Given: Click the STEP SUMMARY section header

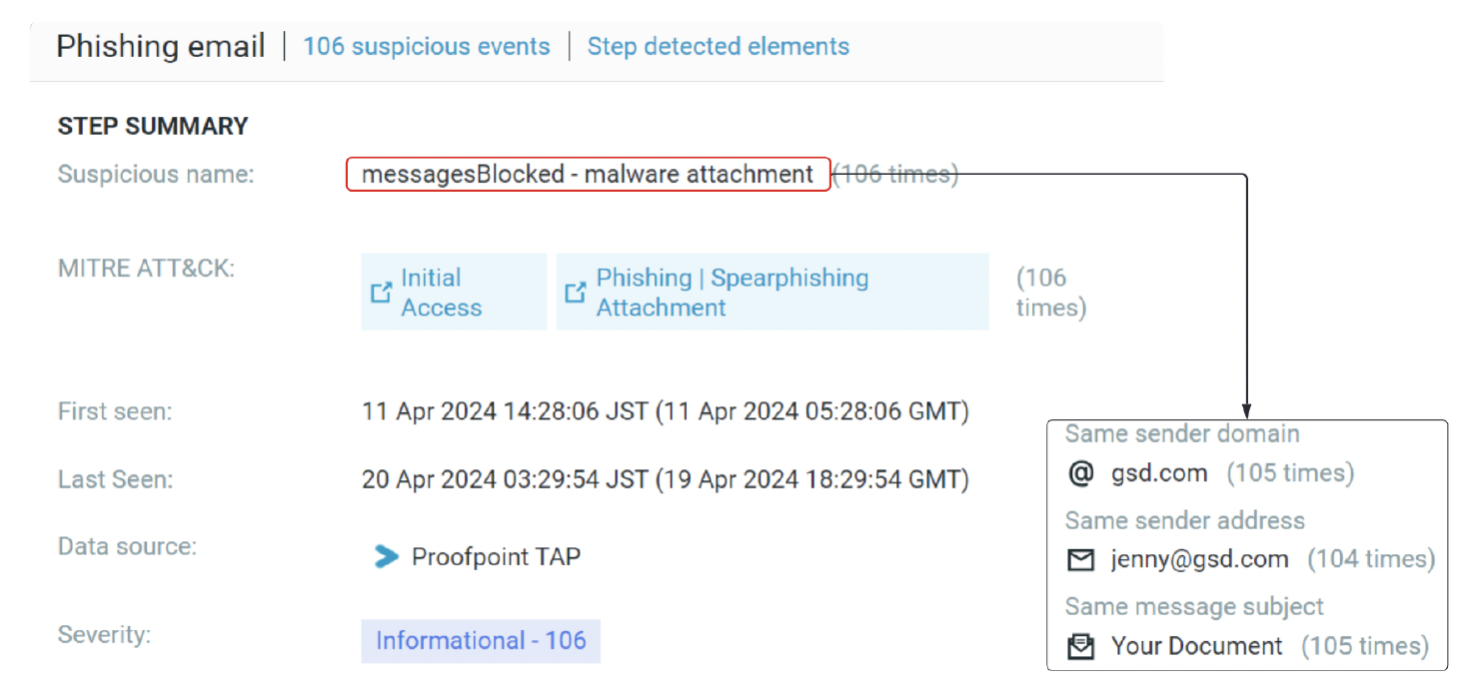Looking at the screenshot, I should [153, 127].
